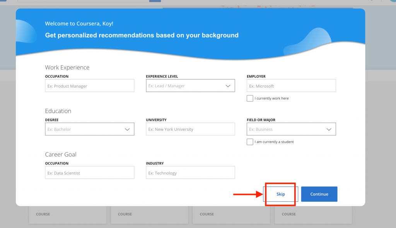The width and height of the screenshot is (396, 228).
Task: Click the Career Goal Occupation field
Action: point(90,172)
